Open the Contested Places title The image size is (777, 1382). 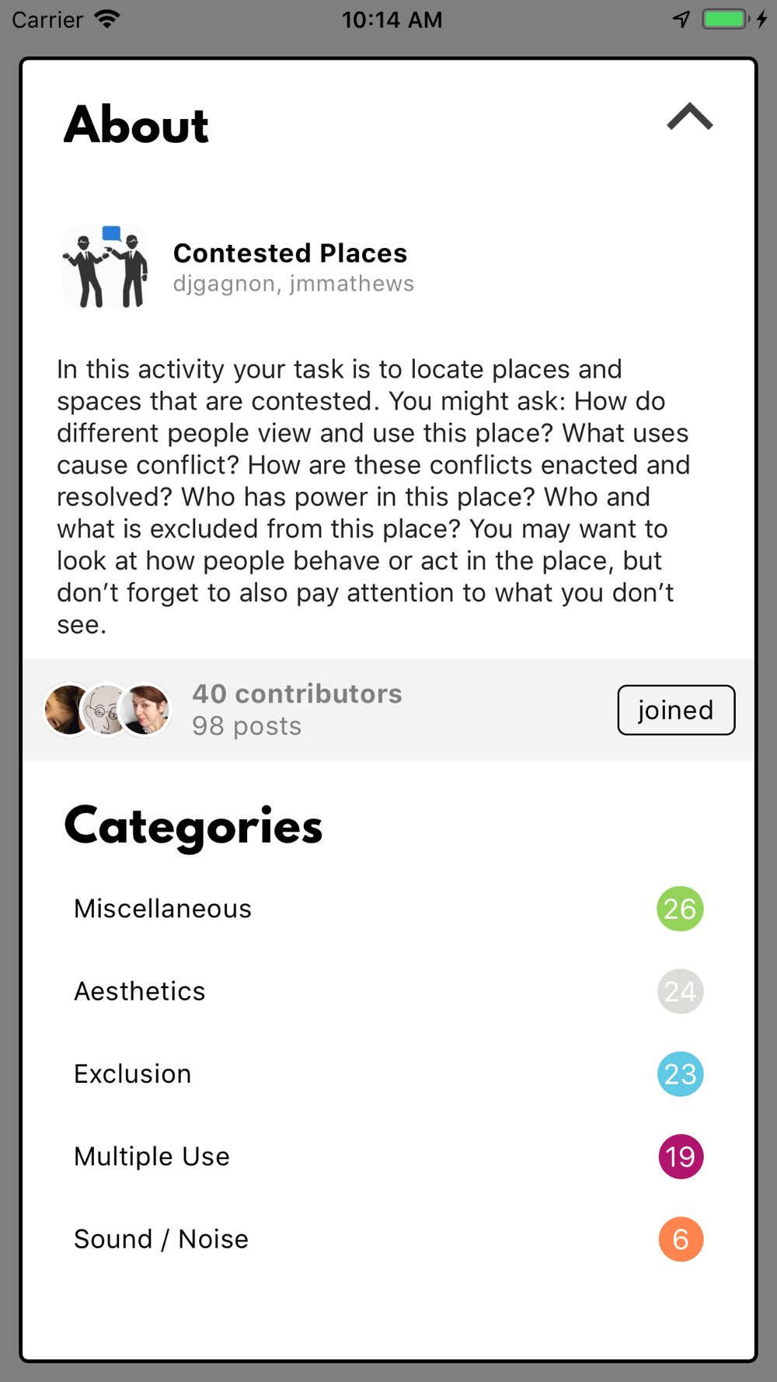[290, 253]
